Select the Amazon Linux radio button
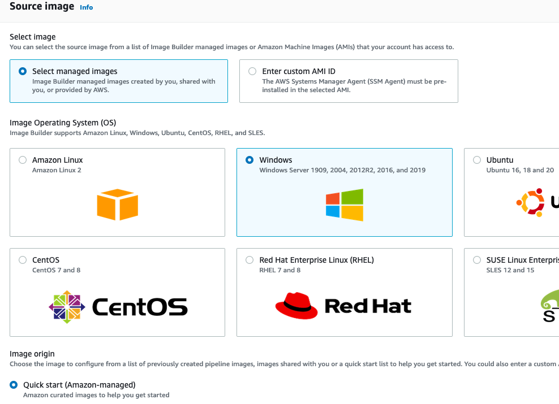This screenshot has width=559, height=404. [23, 160]
